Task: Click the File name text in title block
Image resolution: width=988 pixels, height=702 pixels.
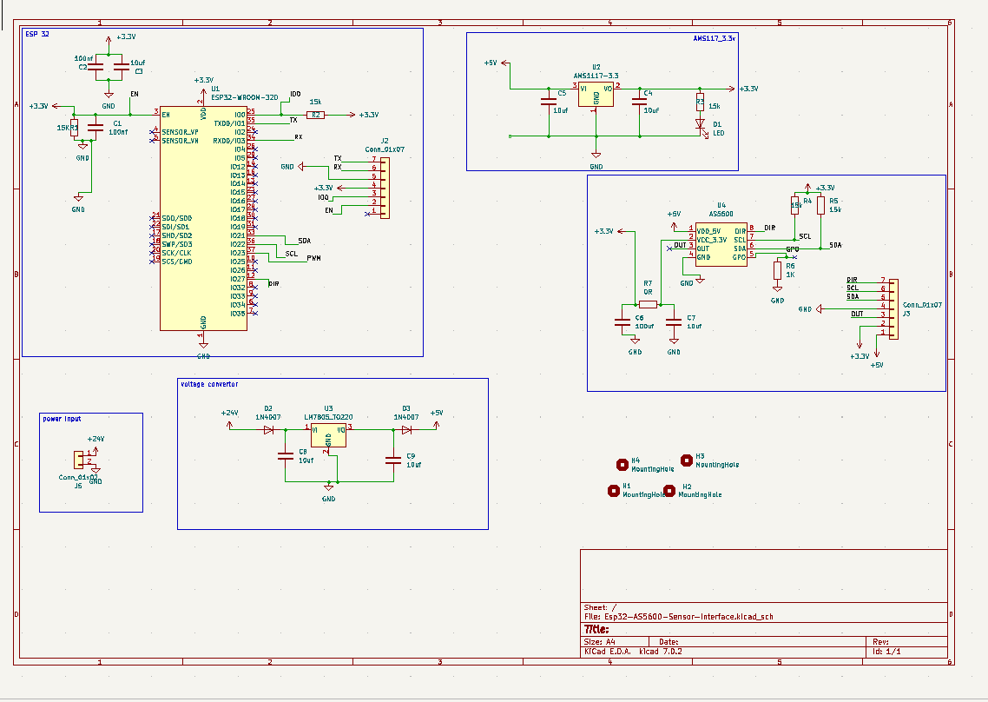Action: [678, 617]
